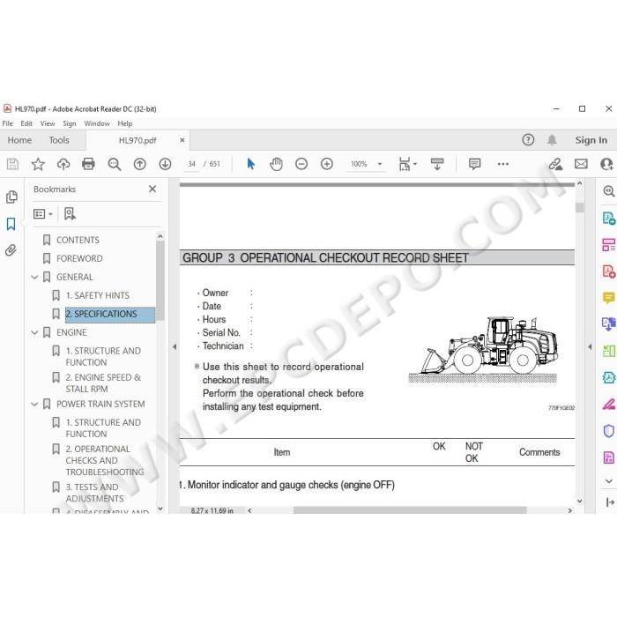Click the scrolling mode keyboard icon
Viewport: 617px width, 617px height.
click(437, 164)
